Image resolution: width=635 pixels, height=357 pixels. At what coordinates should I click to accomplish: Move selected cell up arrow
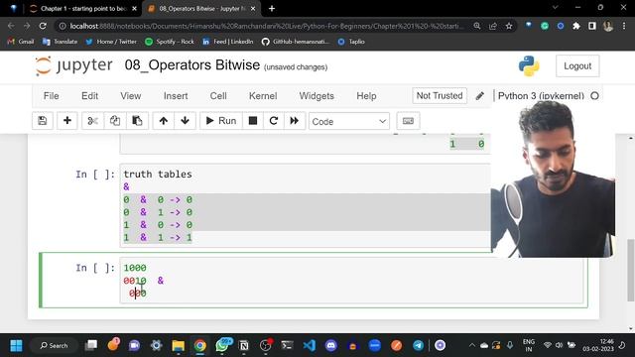[163, 121]
